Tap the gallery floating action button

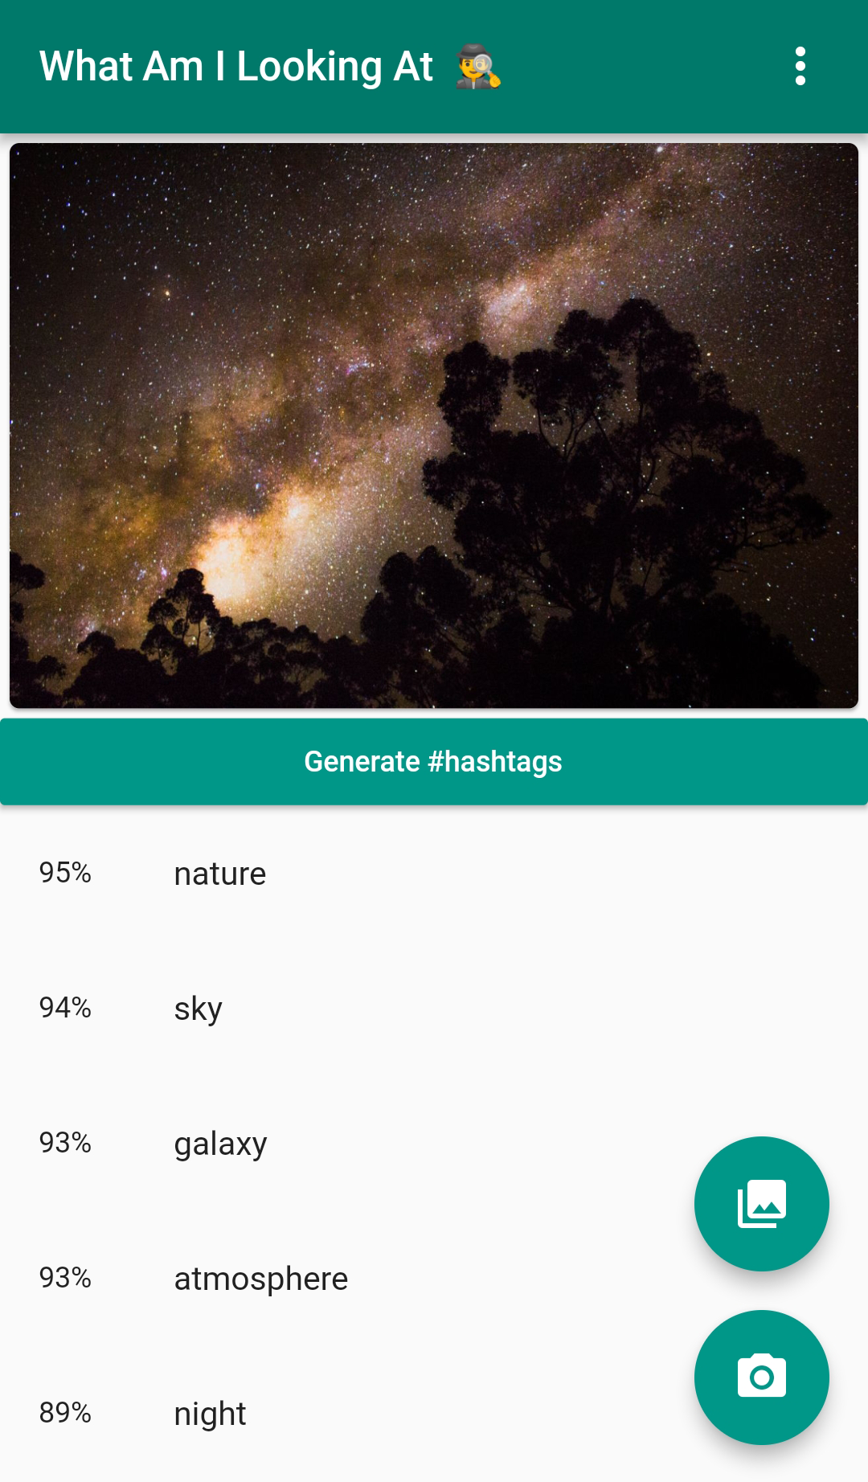762,1203
